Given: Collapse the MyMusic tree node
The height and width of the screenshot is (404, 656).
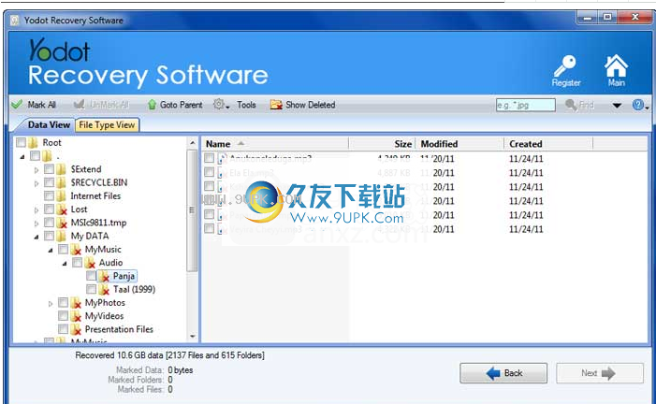Looking at the screenshot, I should pyautogui.click(x=51, y=250).
